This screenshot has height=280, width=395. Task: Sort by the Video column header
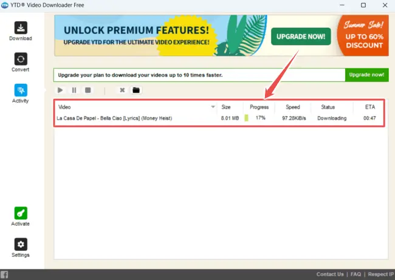click(x=64, y=107)
